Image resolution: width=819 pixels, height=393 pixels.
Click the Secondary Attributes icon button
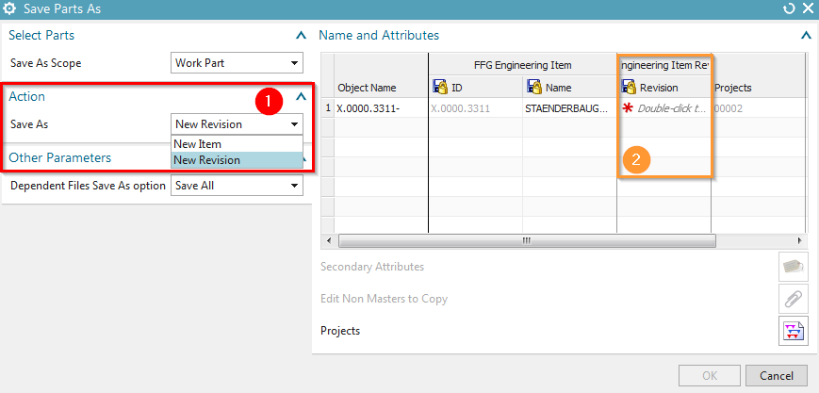coord(793,267)
